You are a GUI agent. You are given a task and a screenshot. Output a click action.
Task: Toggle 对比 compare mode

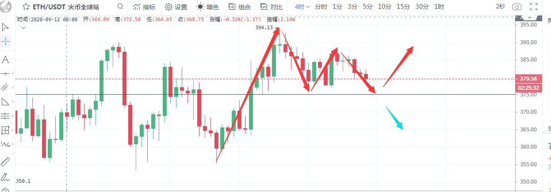coord(271,7)
